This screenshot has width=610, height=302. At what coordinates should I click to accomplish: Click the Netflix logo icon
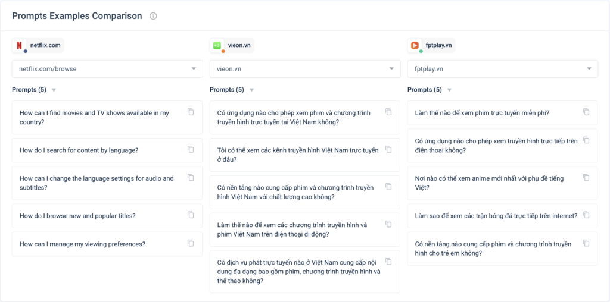tap(20, 45)
